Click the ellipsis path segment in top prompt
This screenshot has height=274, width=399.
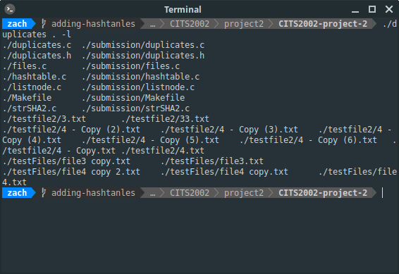pos(152,24)
